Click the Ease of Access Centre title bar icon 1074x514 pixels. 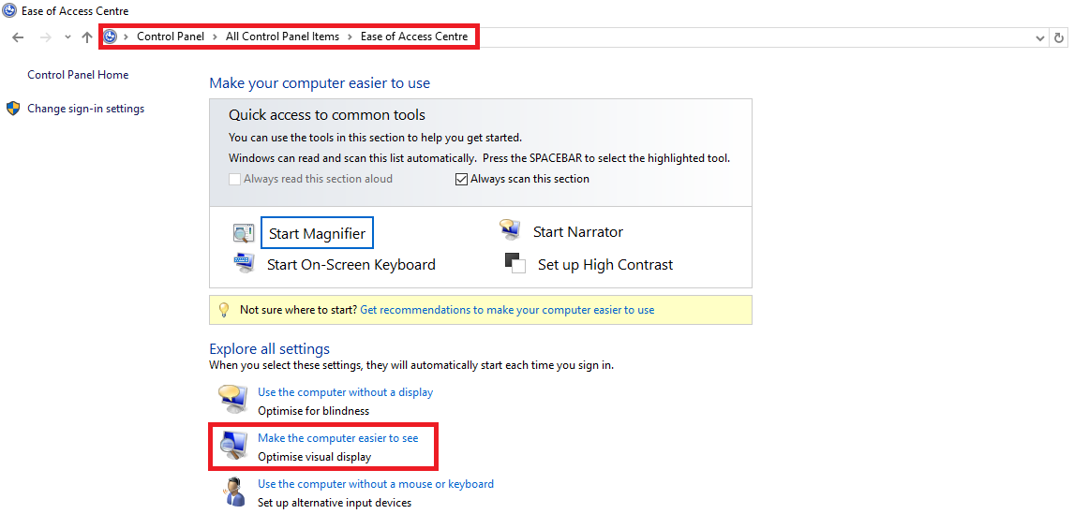[x=9, y=11]
